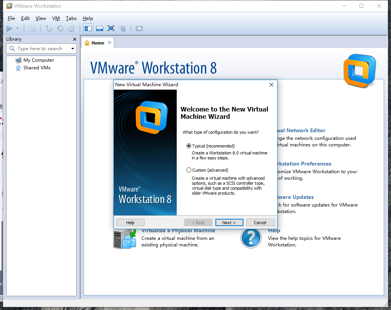This screenshot has height=310, width=391.
Task: Select Custom (advanced) radio button
Action: click(189, 170)
